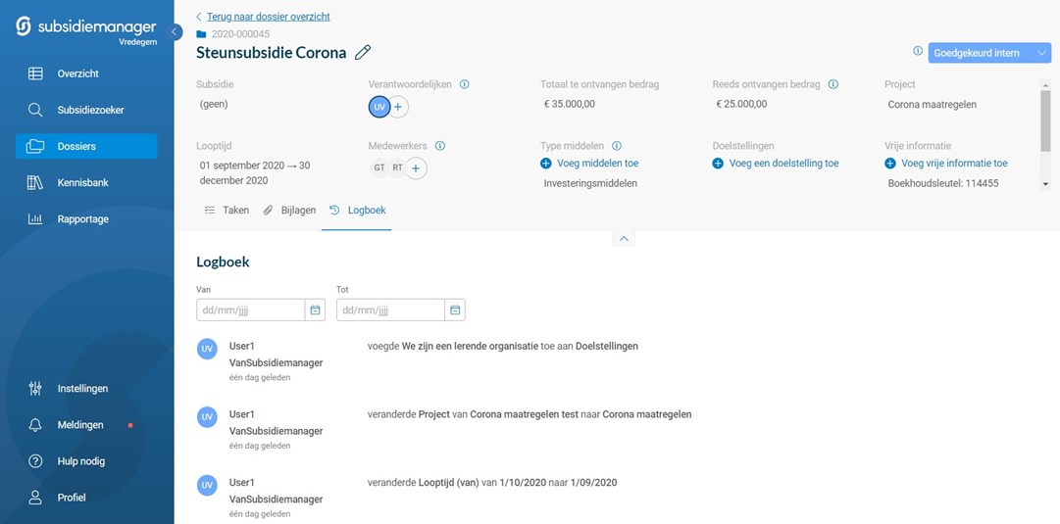The width and height of the screenshot is (1060, 524).
Task: Open Rapportage from the sidebar
Action: 82,219
